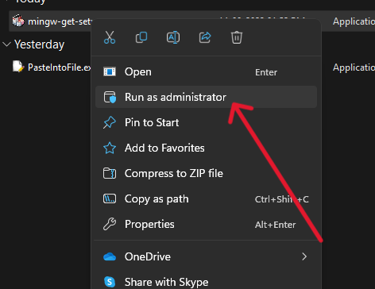Click the Copy icon in context menu
Image resolution: width=375 pixels, height=289 pixels.
141,37
